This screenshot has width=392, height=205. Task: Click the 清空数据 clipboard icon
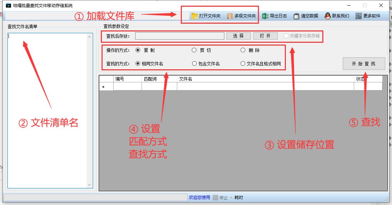[296, 16]
